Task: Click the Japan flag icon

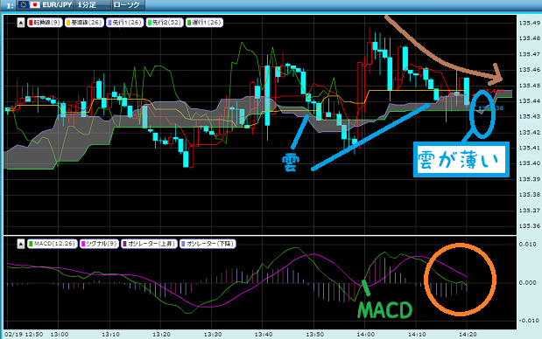Action: point(34,5)
